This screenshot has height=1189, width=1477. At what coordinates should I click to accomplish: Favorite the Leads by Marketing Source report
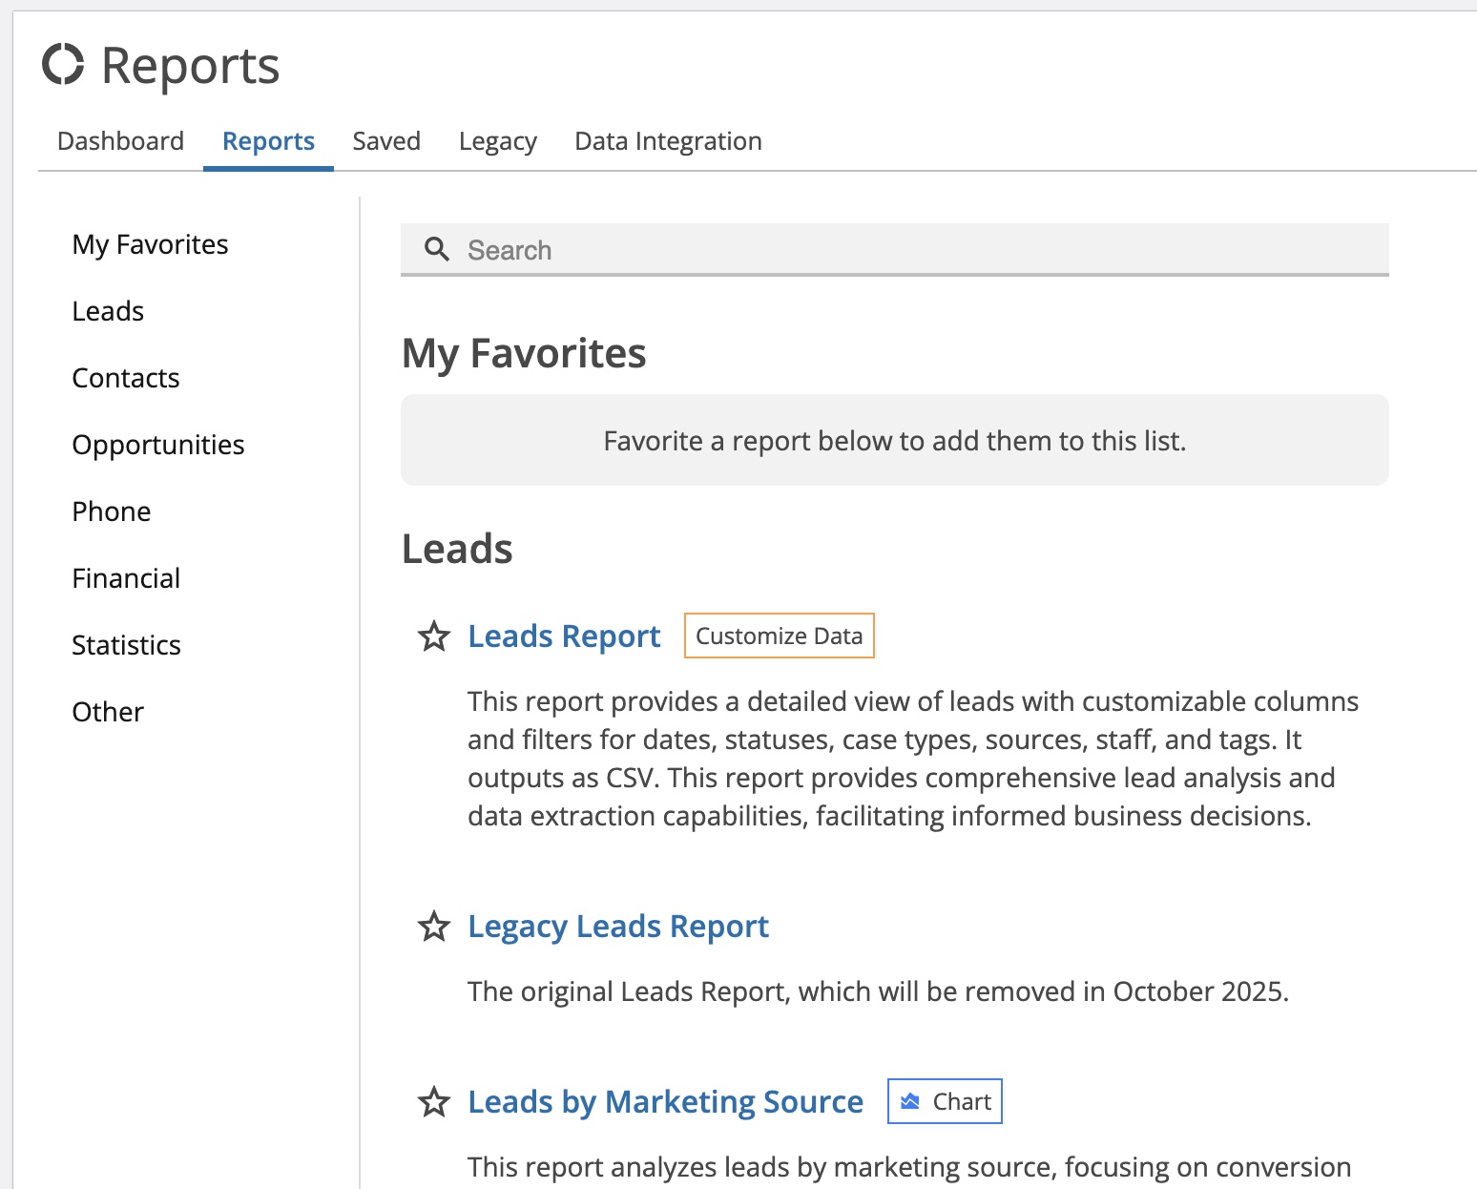[434, 1102]
